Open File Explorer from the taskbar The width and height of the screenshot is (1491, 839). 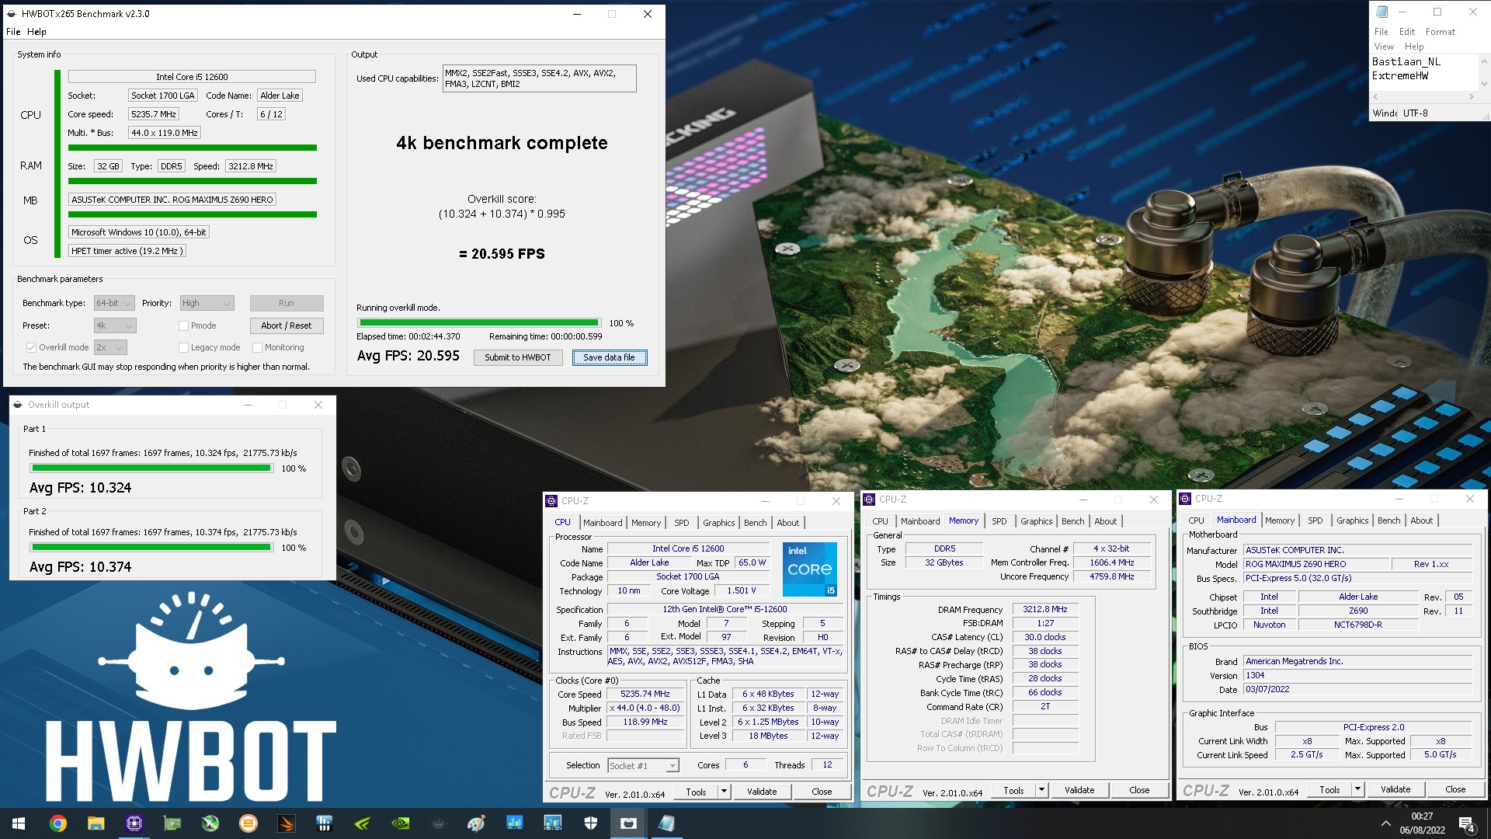(x=96, y=823)
